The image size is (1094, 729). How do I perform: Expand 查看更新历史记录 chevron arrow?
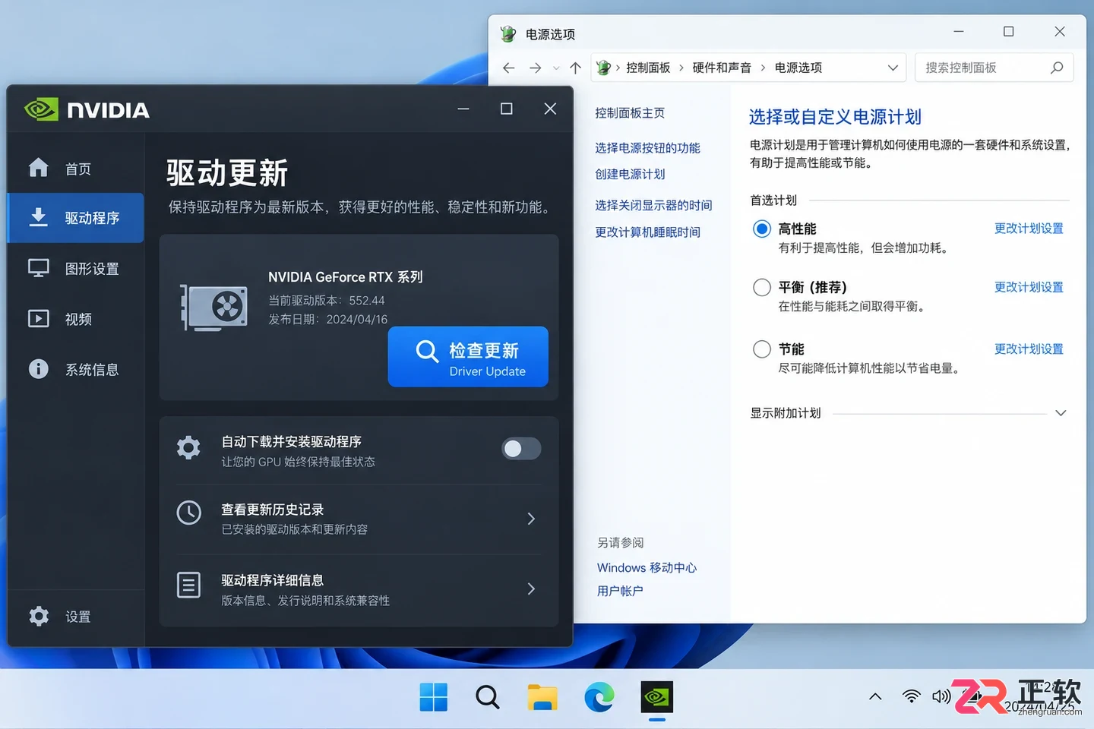point(531,519)
